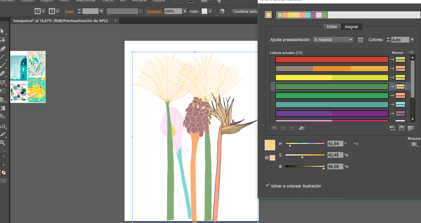
Task: Click the color group options list icon
Action: click(360, 40)
